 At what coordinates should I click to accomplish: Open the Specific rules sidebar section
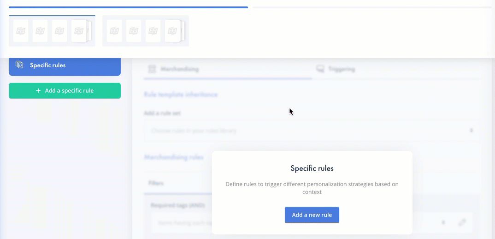[x=65, y=65]
